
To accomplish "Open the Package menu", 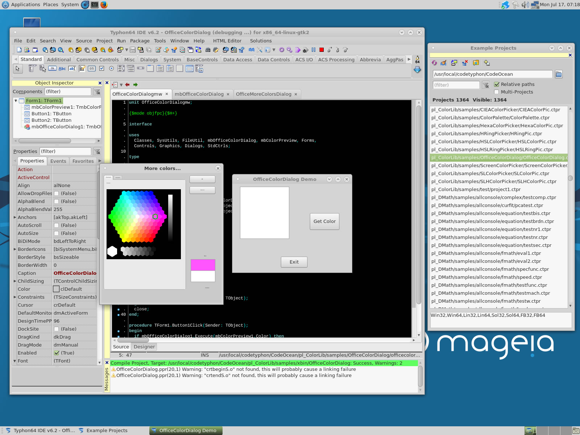I will pos(140,41).
